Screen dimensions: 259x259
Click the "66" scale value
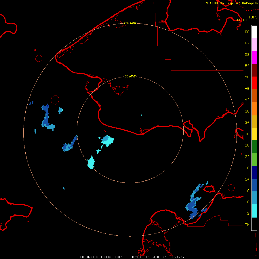point(247,32)
